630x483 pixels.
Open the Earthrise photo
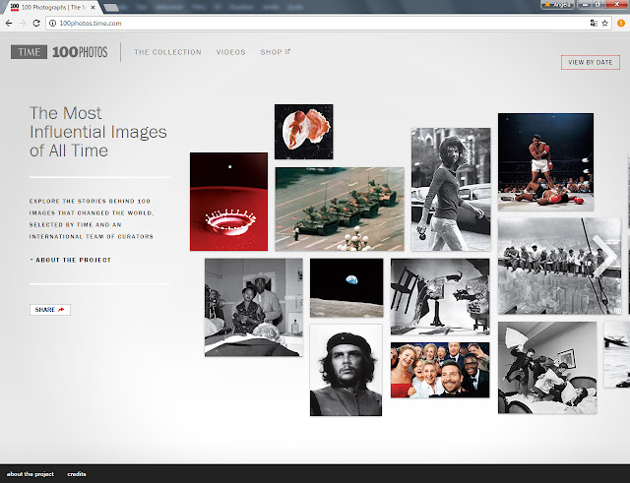(346, 287)
